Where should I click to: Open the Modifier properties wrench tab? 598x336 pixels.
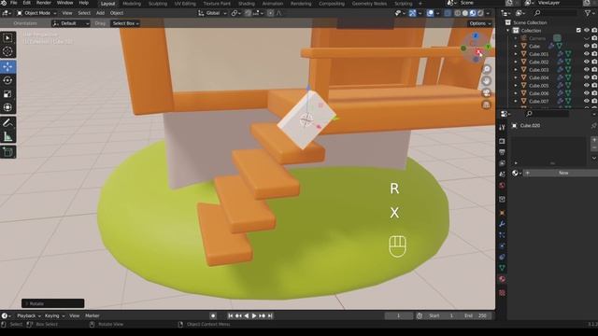[502, 224]
